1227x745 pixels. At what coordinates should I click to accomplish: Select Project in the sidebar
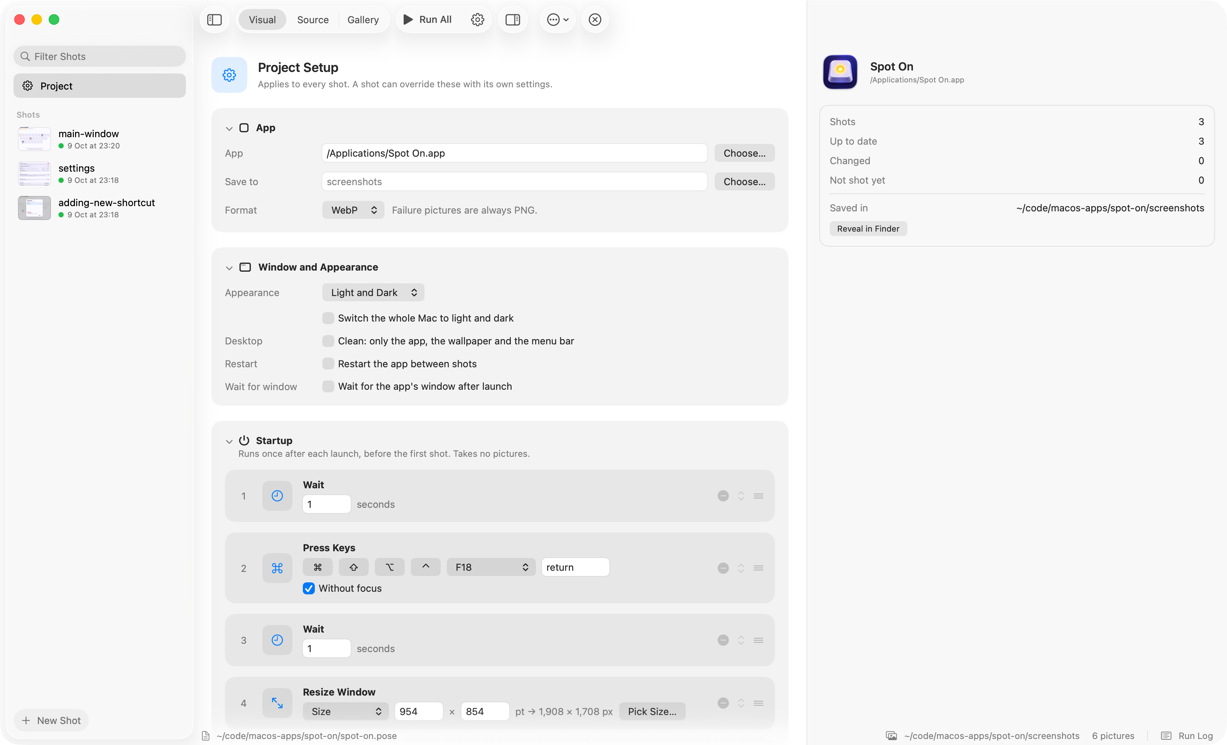click(x=100, y=86)
